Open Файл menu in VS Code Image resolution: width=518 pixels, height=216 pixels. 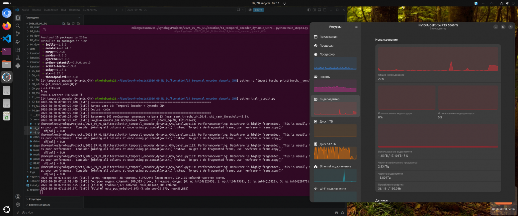tap(25, 10)
